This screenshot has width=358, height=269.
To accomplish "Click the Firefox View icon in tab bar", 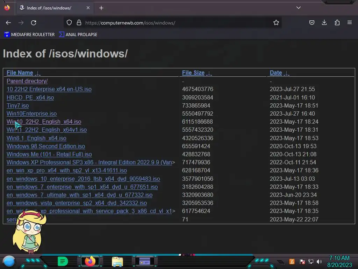I will [7, 8].
